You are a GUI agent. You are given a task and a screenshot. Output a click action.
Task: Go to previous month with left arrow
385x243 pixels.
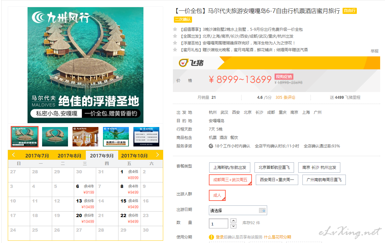[x=13, y=155]
